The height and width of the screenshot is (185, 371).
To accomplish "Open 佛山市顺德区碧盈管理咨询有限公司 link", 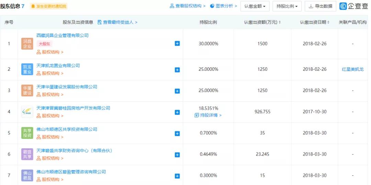I will [x=71, y=172].
